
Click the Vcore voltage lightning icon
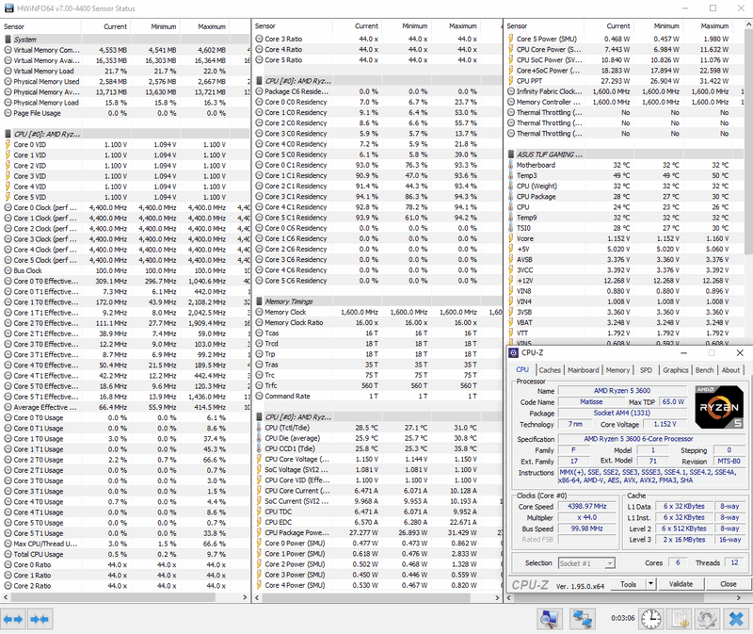click(x=511, y=238)
